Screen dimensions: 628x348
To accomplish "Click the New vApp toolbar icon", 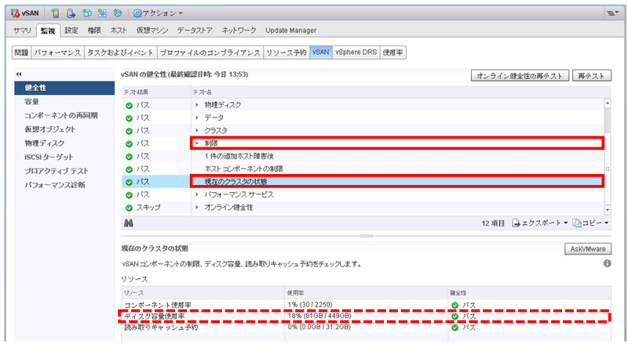I will point(102,13).
